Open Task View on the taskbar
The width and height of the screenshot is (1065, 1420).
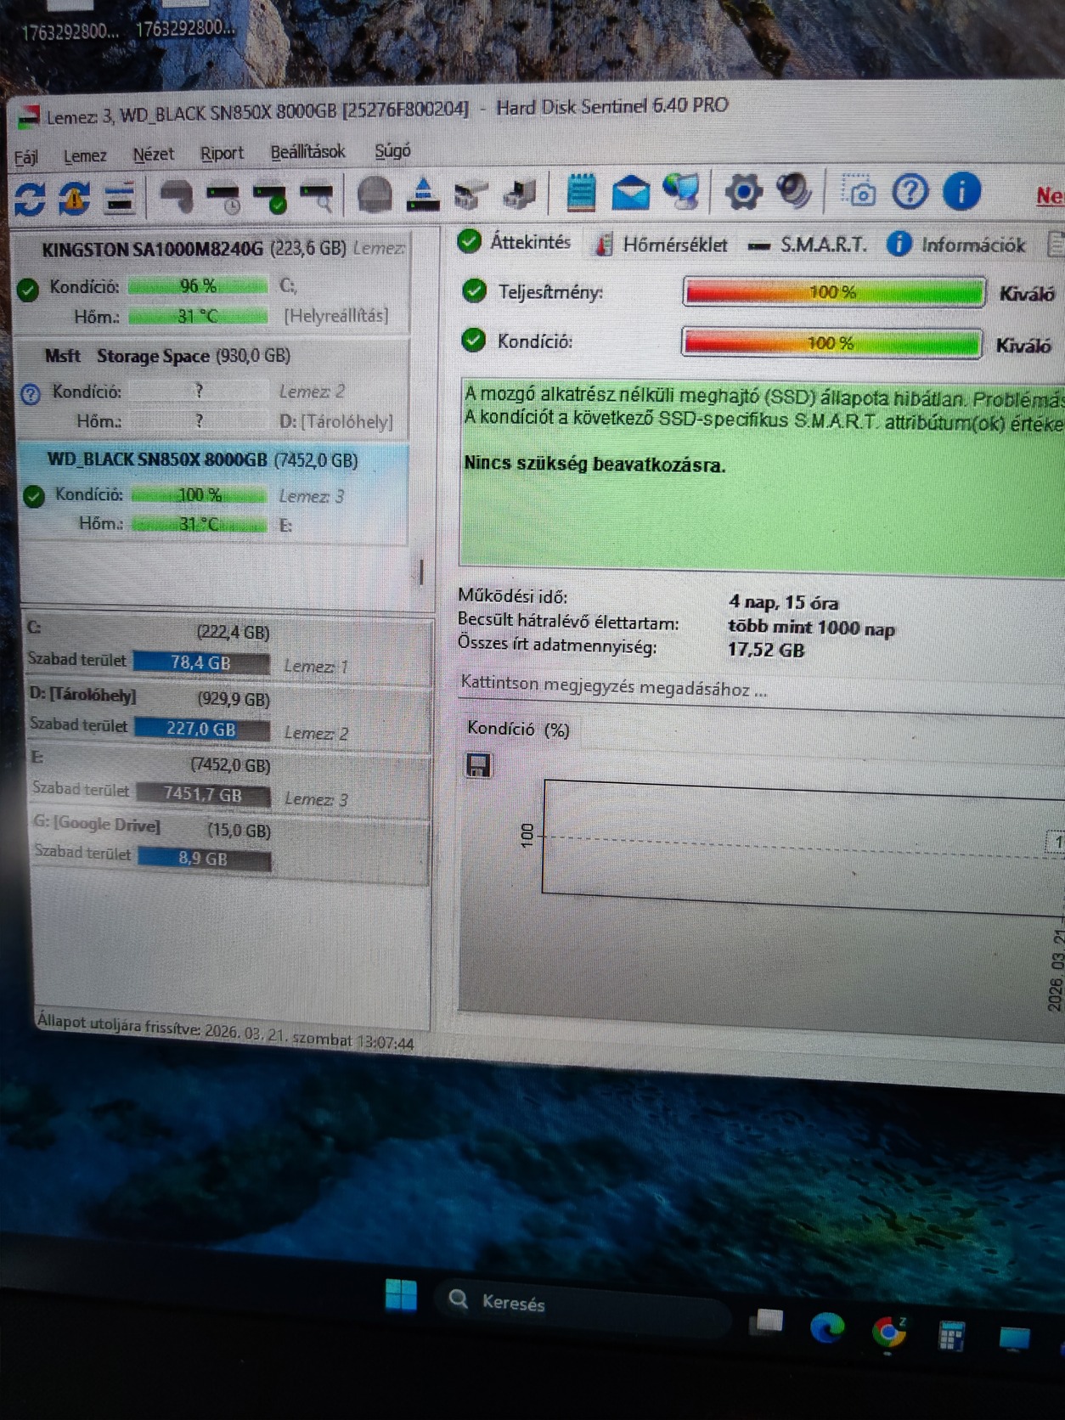click(765, 1321)
